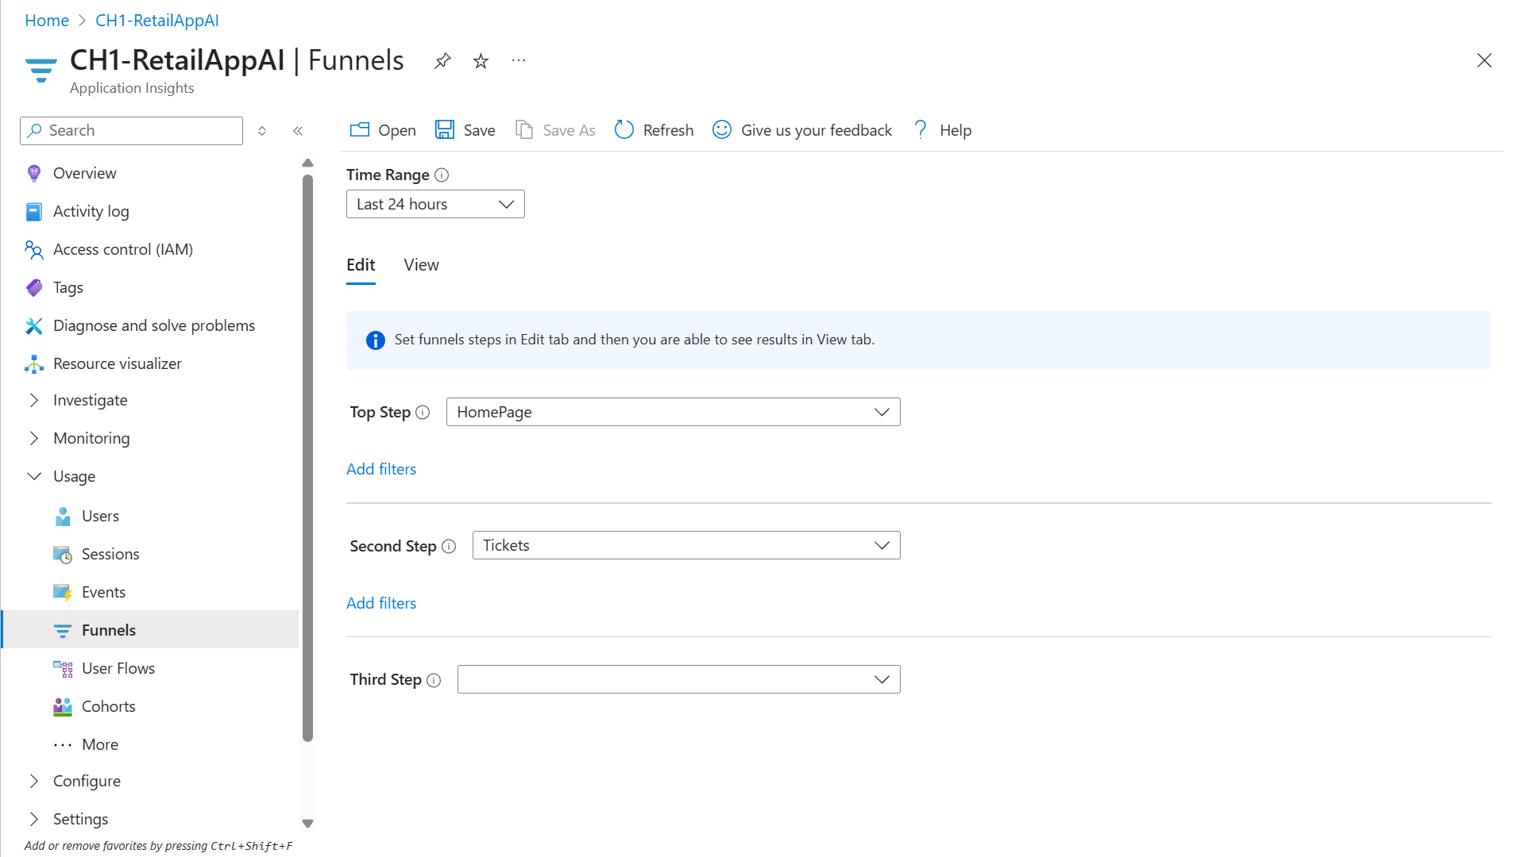This screenshot has height=857, width=1525.
Task: Click Add filters under Second Step
Action: click(381, 603)
